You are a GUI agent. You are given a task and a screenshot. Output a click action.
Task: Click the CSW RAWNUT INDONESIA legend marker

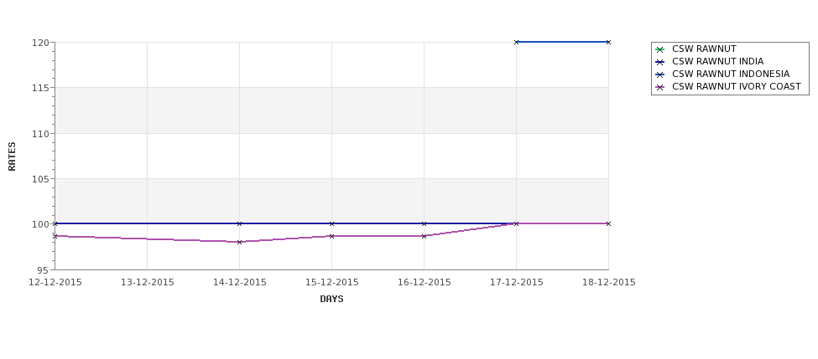click(x=660, y=74)
